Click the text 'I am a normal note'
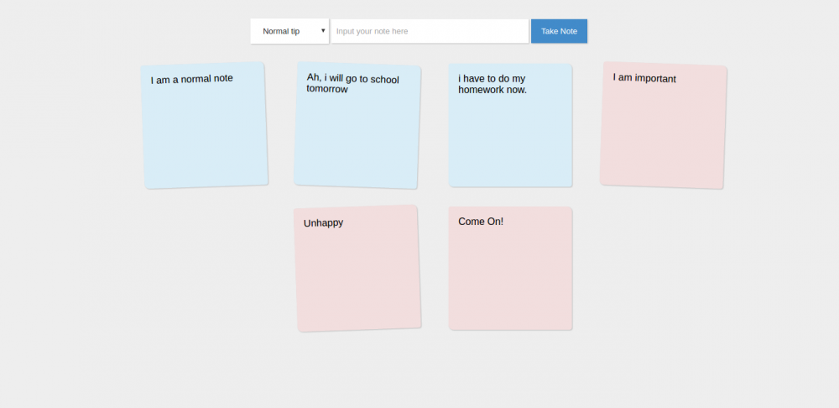 (x=192, y=79)
